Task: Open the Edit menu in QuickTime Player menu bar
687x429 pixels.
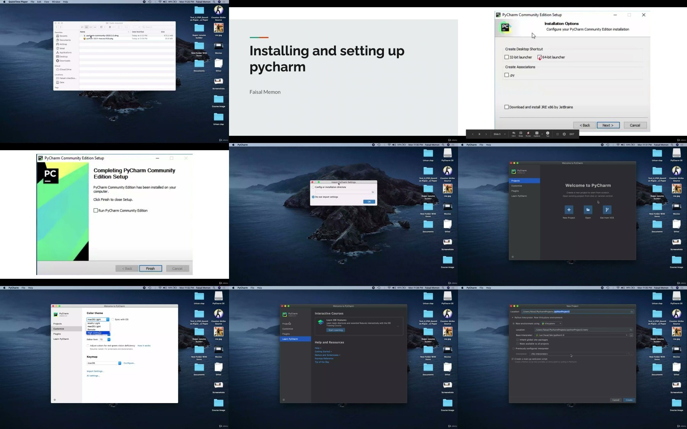Action: [x=39, y=2]
